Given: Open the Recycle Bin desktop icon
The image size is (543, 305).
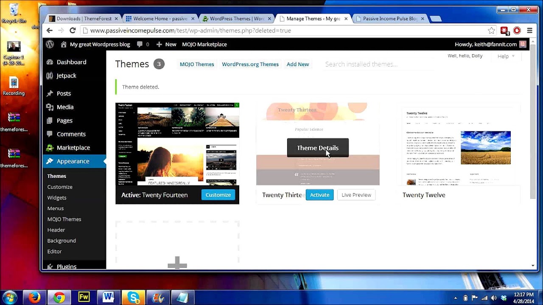Looking at the screenshot, I should 14,13.
